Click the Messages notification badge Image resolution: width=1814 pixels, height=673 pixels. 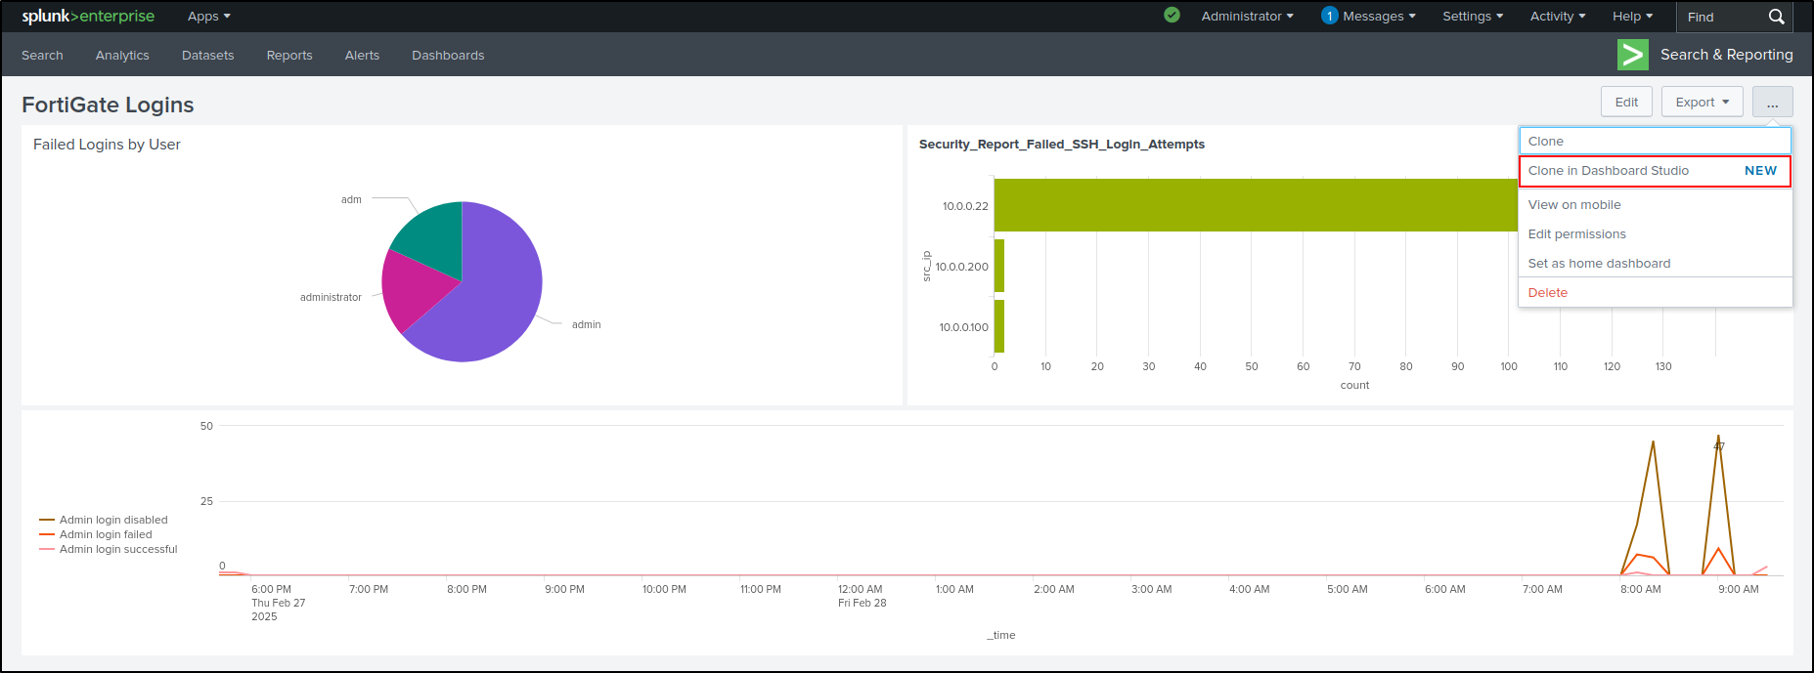point(1329,16)
